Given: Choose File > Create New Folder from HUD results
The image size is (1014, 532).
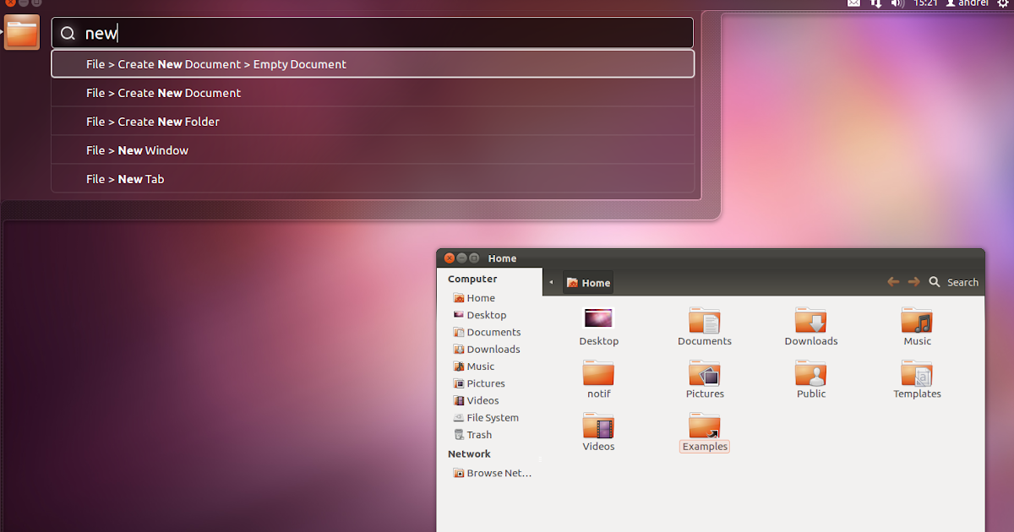Looking at the screenshot, I should tap(153, 121).
